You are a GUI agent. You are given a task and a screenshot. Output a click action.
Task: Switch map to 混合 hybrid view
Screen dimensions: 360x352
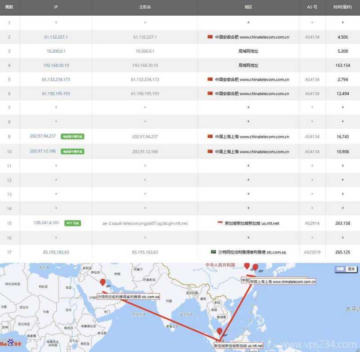(x=351, y=269)
